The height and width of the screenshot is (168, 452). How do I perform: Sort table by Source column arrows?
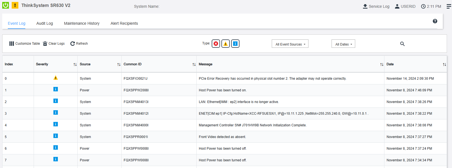point(119,64)
